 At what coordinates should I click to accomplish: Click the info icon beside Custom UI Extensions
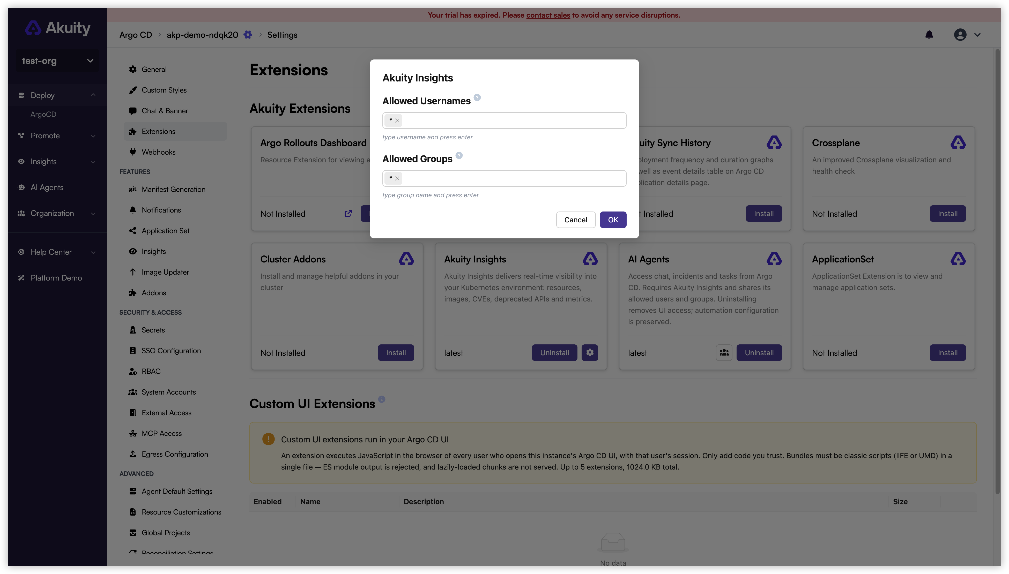pyautogui.click(x=381, y=399)
